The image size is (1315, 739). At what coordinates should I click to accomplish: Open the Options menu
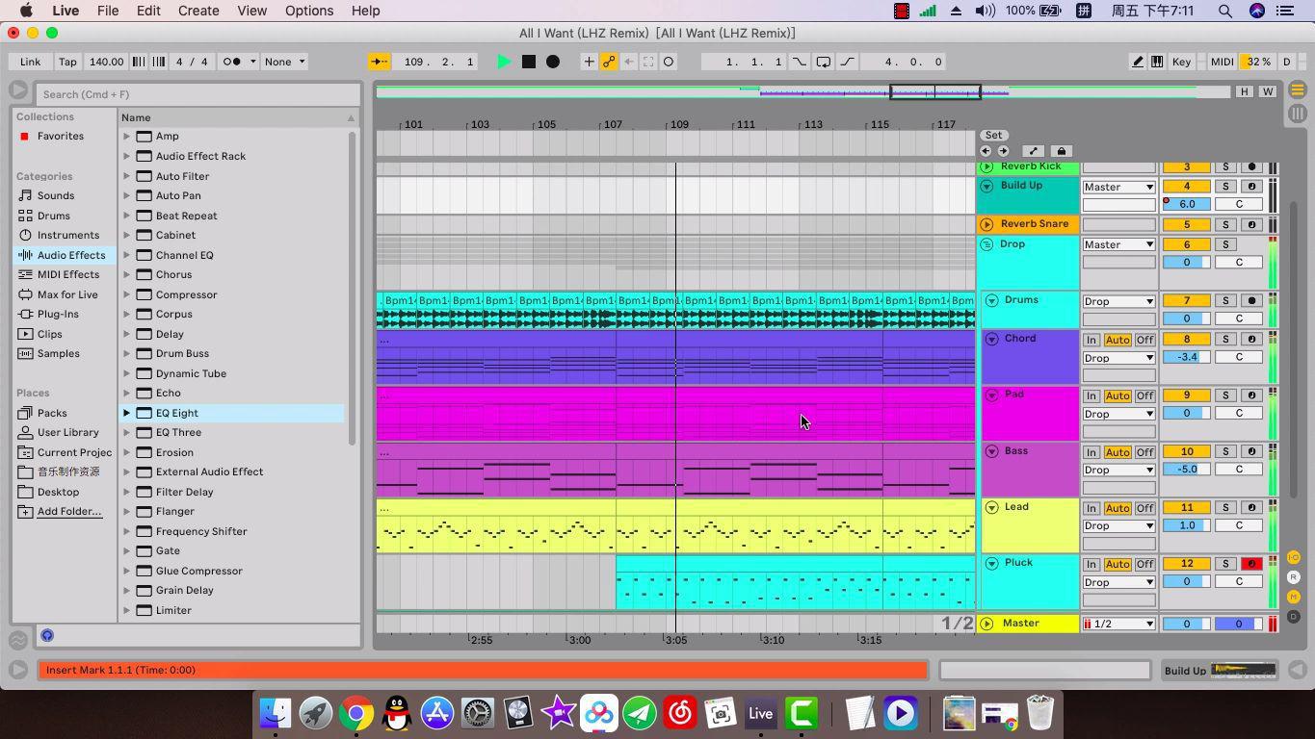click(x=309, y=11)
